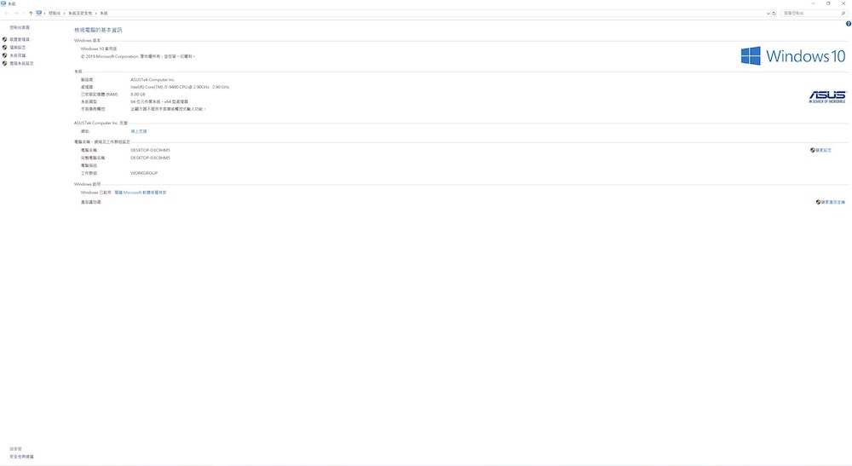Select the 64-bit system type value

pos(159,102)
